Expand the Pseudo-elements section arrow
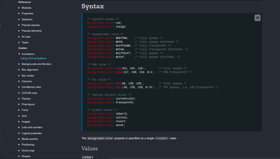Screen dimensions: 280x159 (x=19, y=31)
